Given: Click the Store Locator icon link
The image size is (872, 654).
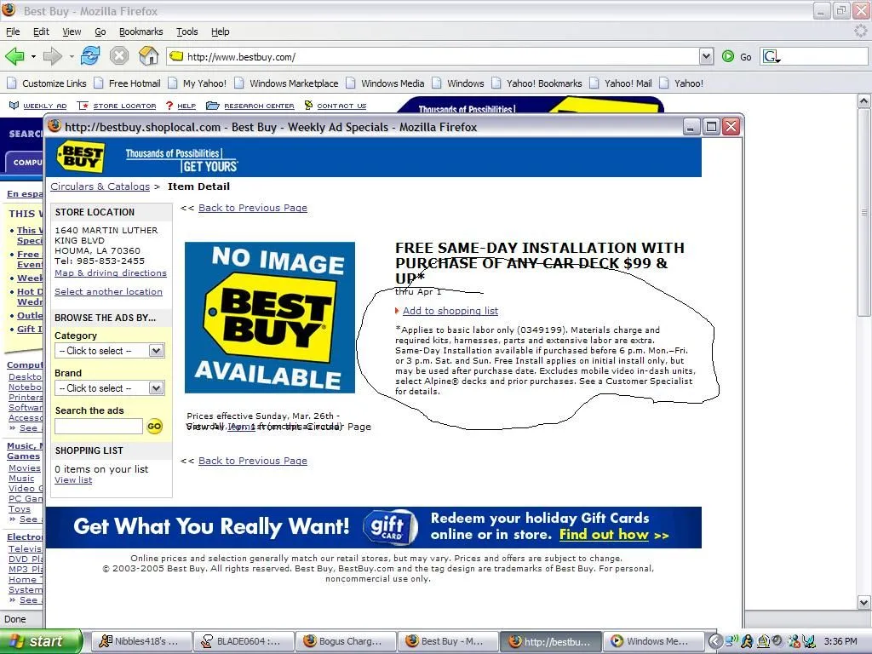Looking at the screenshot, I should [117, 106].
